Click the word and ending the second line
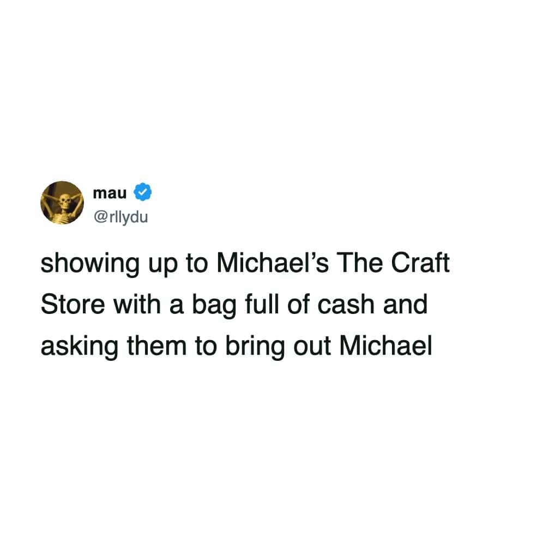Image resolution: width=543 pixels, height=544 pixels. 405,305
